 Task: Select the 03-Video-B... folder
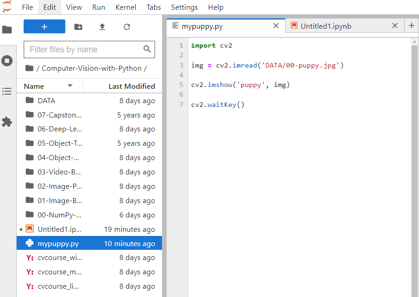coord(89,172)
